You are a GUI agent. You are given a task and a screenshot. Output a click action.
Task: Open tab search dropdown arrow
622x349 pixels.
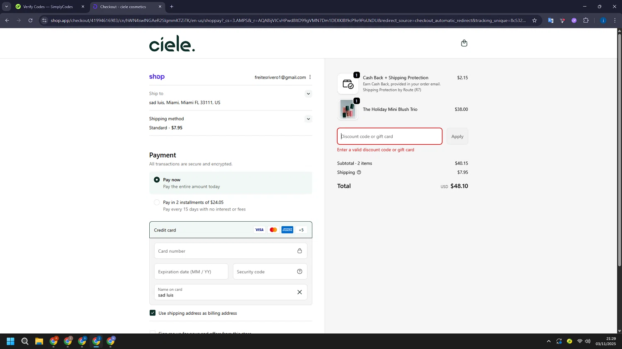6,7
